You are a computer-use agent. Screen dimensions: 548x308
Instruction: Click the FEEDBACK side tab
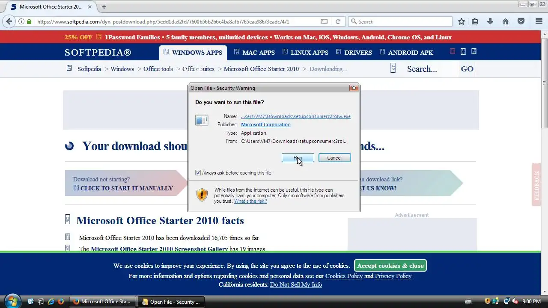tap(537, 185)
